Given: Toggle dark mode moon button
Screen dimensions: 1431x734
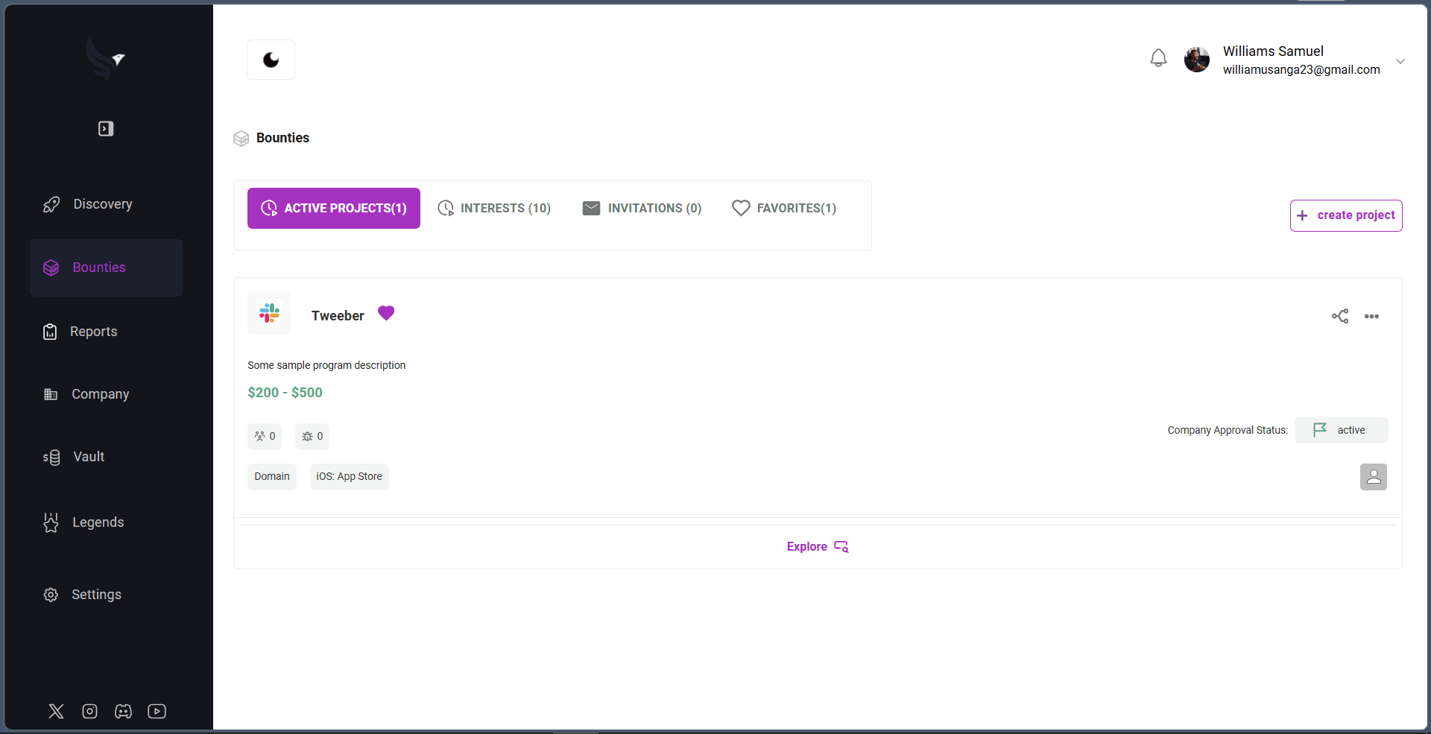Looking at the screenshot, I should [x=271, y=60].
